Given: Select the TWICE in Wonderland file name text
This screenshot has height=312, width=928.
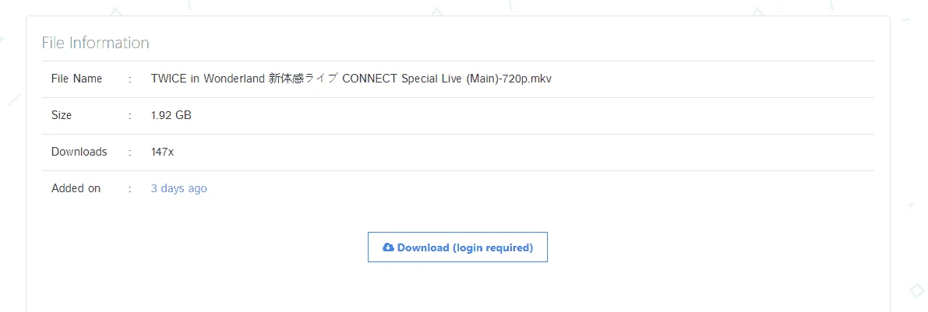Looking at the screenshot, I should (351, 79).
